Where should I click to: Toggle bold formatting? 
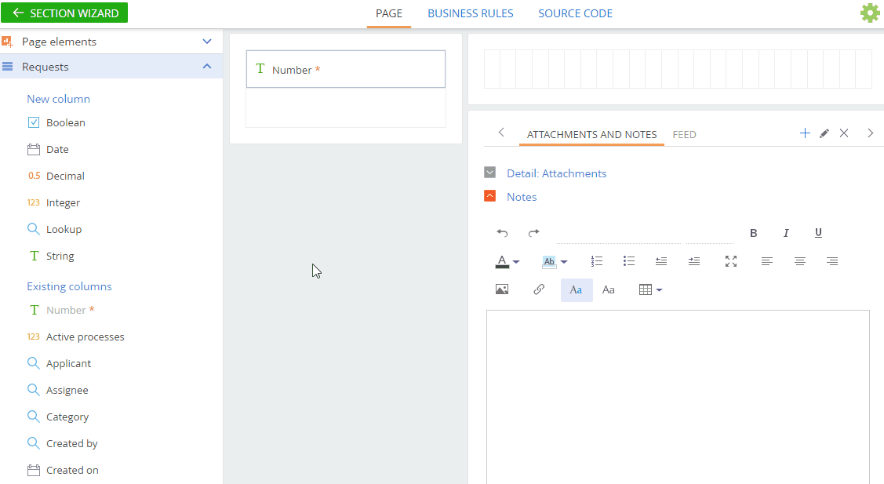pyautogui.click(x=753, y=233)
